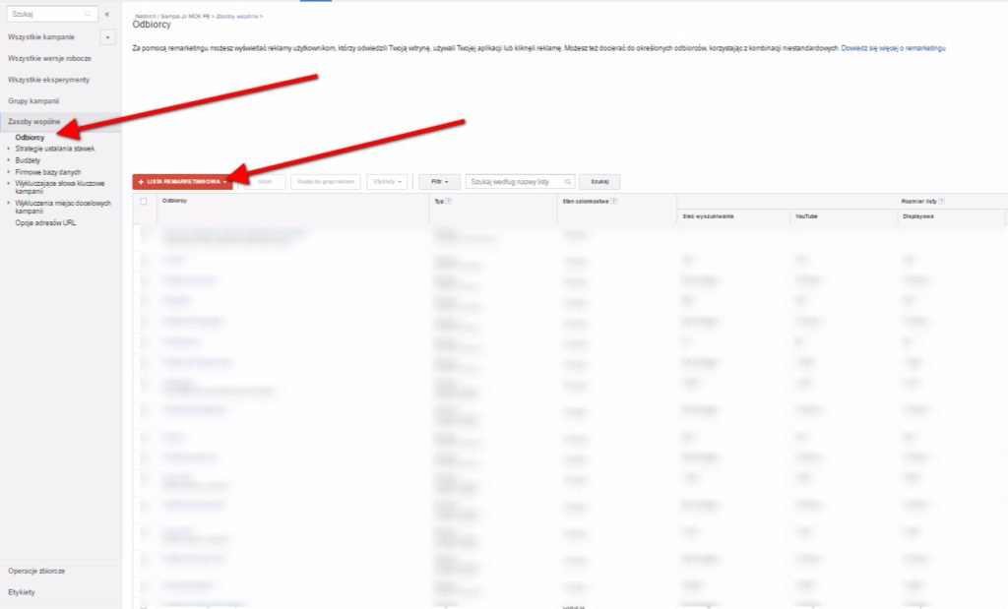This screenshot has width=1008, height=609.
Task: Open help icon next to Stan członkostwa
Action: 614,201
